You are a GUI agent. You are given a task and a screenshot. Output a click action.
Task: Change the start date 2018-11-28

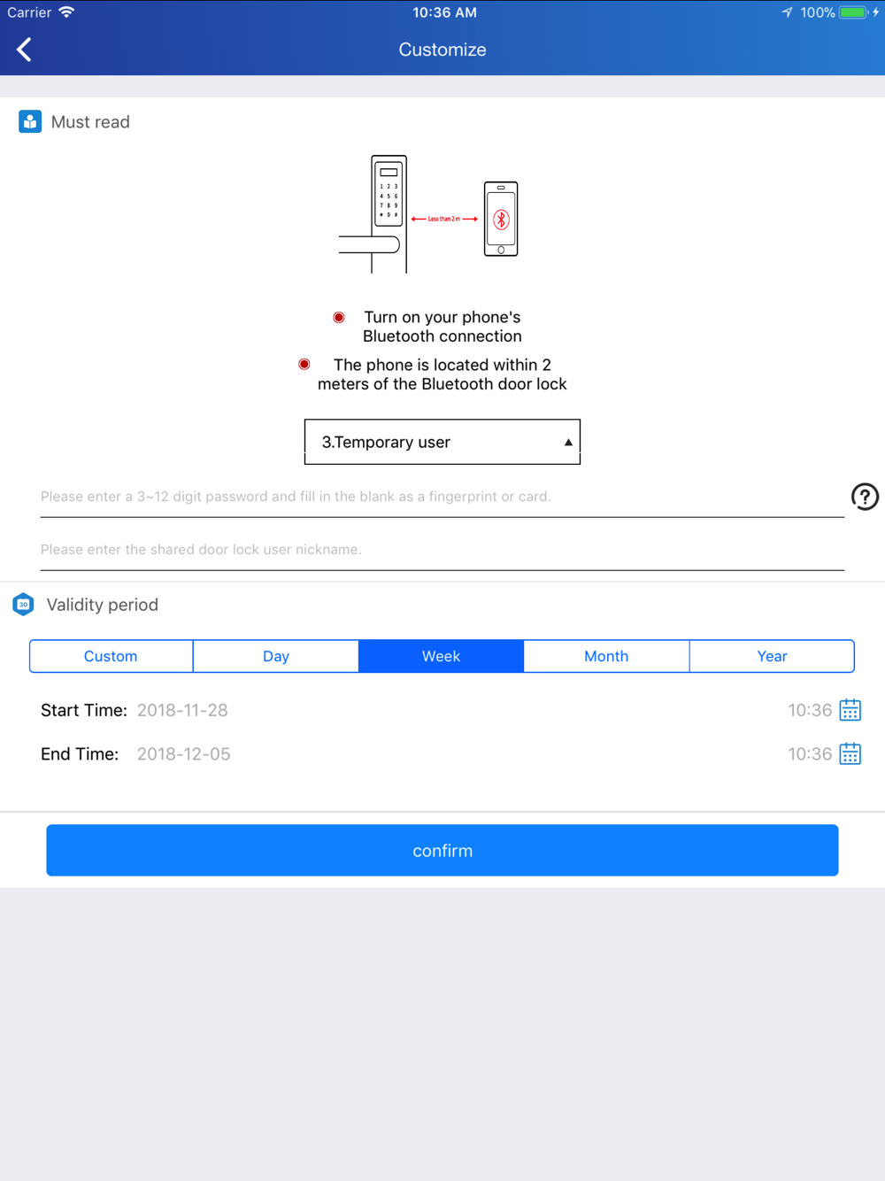pyautogui.click(x=182, y=710)
